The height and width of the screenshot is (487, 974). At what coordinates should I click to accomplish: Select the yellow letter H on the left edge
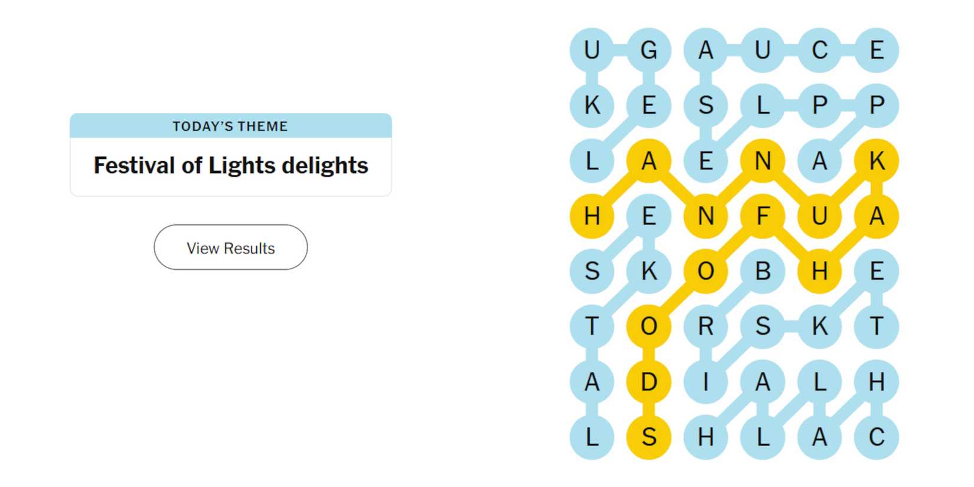[592, 215]
